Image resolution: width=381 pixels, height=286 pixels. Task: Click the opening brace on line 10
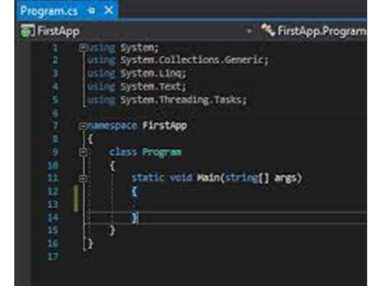[112, 165]
